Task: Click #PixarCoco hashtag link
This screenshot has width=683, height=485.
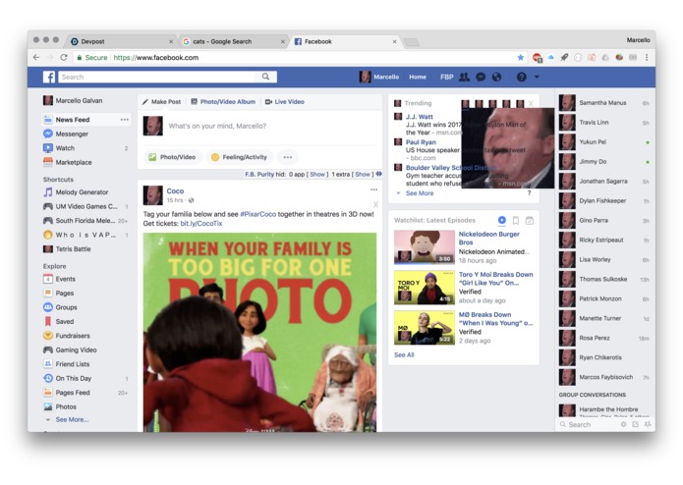Action: (x=257, y=214)
